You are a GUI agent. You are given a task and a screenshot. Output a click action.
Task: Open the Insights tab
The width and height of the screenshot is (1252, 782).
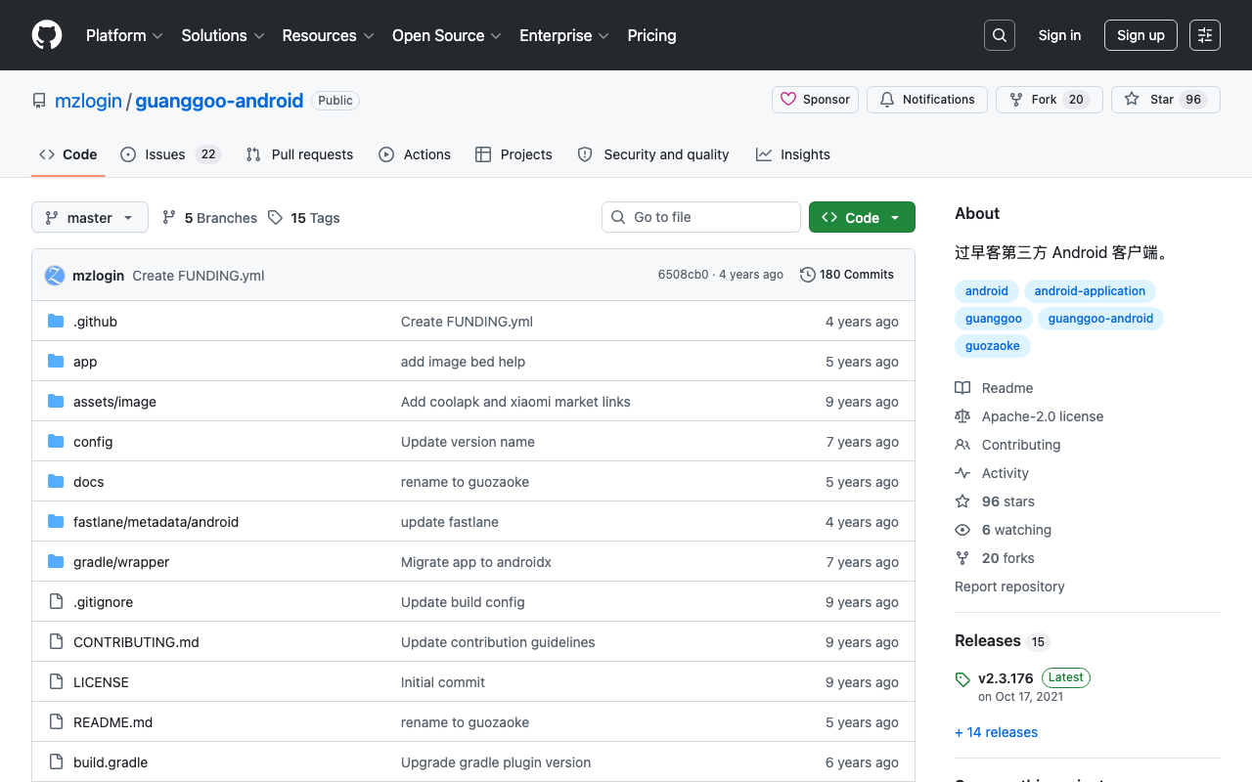793,154
